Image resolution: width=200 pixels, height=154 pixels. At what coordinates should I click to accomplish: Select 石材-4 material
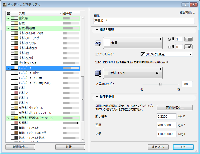click(x=43, y=103)
